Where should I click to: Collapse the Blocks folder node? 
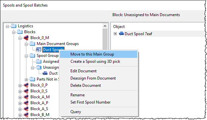pos(14,32)
